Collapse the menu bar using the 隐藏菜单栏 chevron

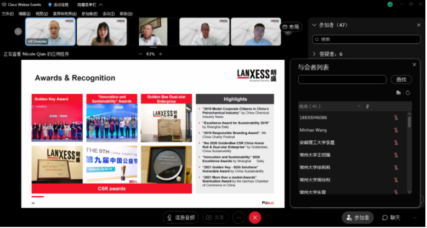(100, 4)
